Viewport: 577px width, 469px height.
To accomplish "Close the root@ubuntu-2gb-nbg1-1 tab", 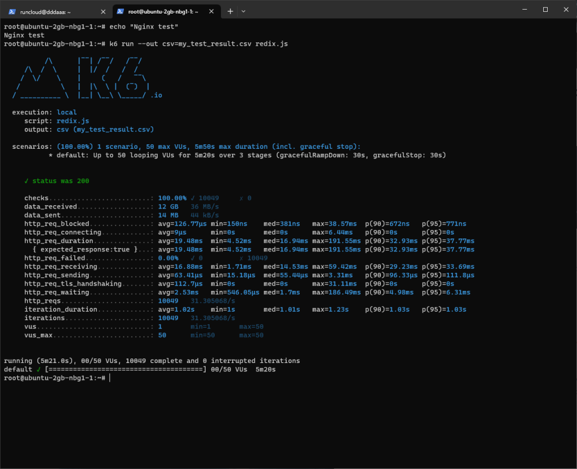I will pyautogui.click(x=211, y=11).
